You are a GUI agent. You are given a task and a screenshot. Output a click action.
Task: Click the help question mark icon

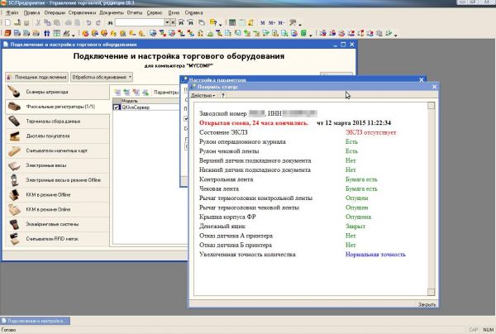[222, 96]
